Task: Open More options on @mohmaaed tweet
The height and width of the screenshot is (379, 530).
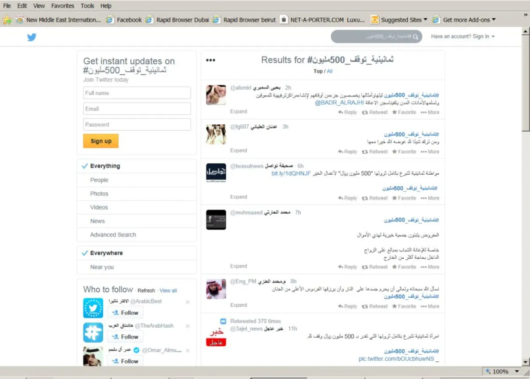Action: pos(430,267)
